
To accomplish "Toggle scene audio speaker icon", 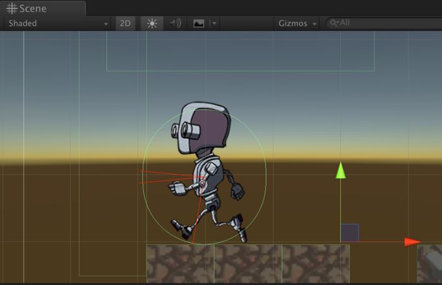I will coord(175,23).
